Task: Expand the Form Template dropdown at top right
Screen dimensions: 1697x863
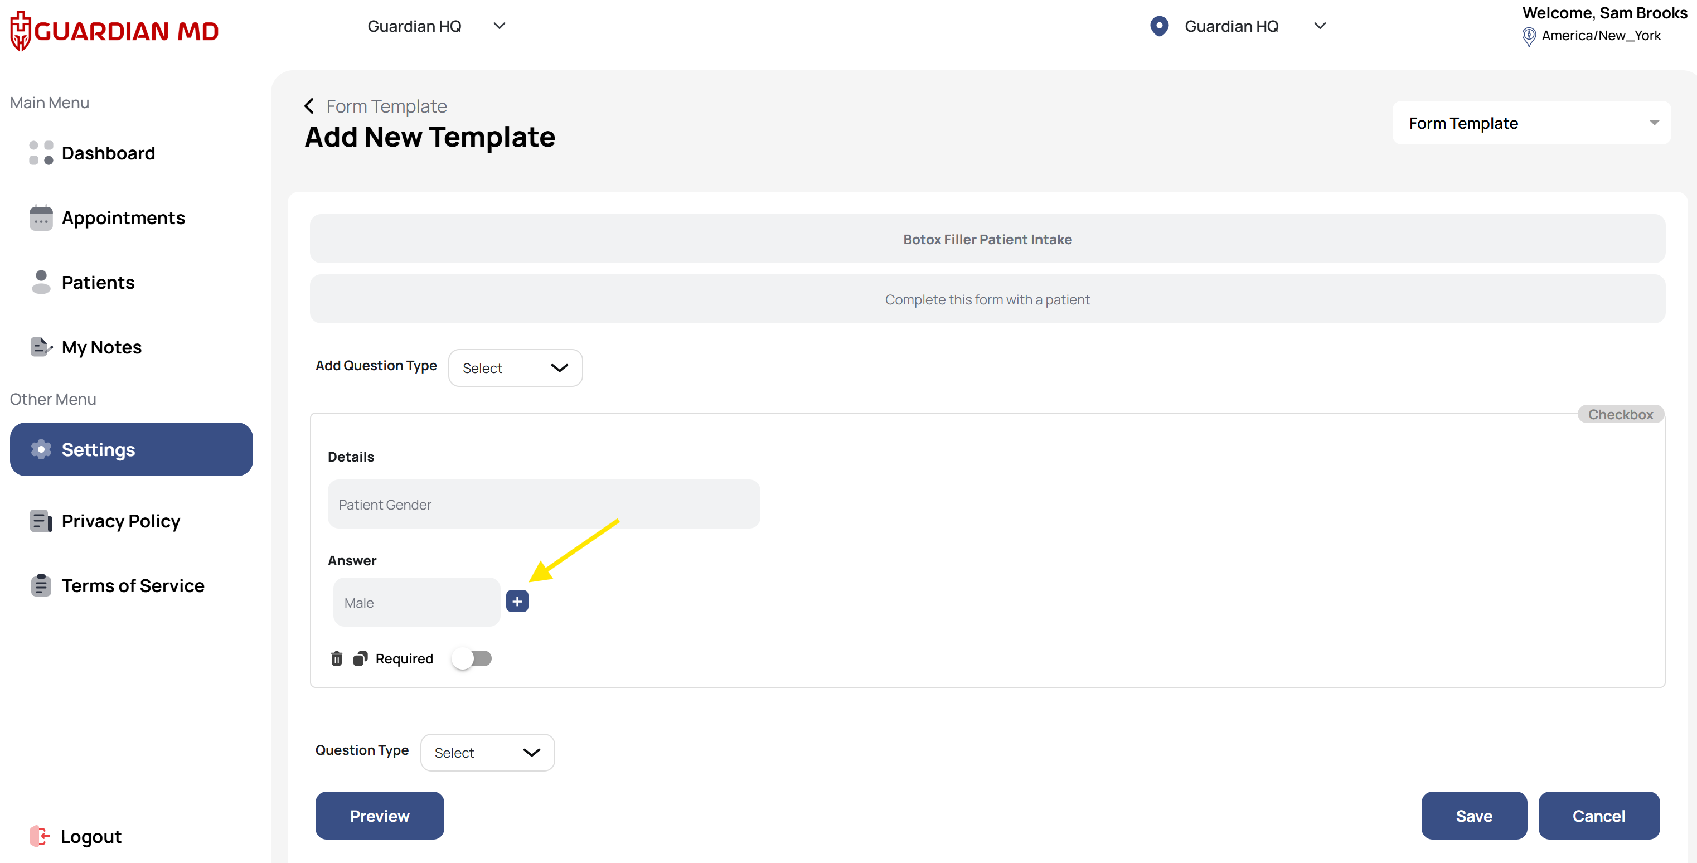Action: pos(1531,123)
